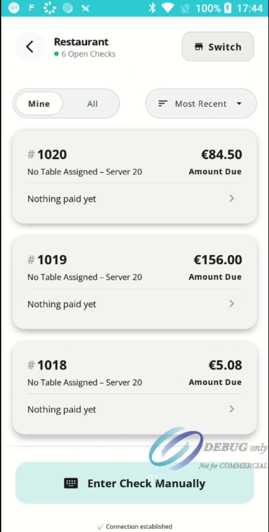Screen dimensions: 269x532
Task: Tap the Bluetooth icon in status bar
Action: tap(152, 8)
